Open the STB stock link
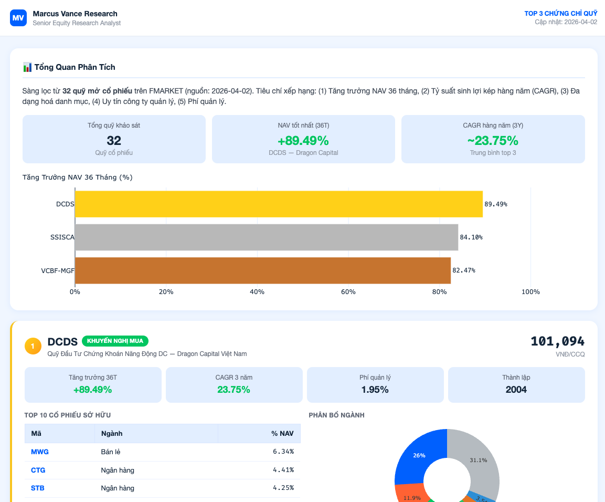 [38, 488]
